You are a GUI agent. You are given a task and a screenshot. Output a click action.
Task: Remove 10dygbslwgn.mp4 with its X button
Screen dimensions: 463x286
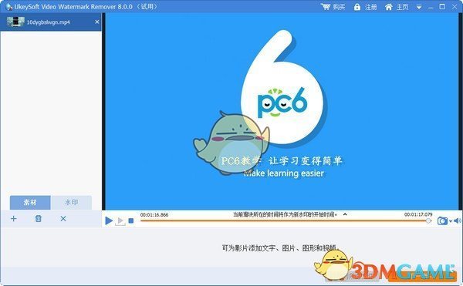(x=97, y=22)
